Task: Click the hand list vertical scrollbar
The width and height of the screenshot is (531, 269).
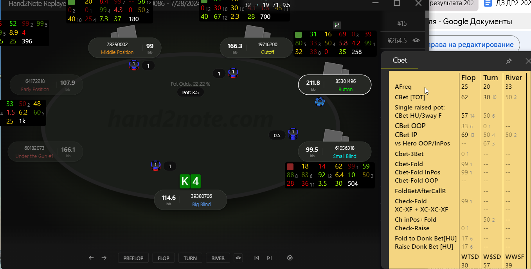Action: [x=427, y=14]
